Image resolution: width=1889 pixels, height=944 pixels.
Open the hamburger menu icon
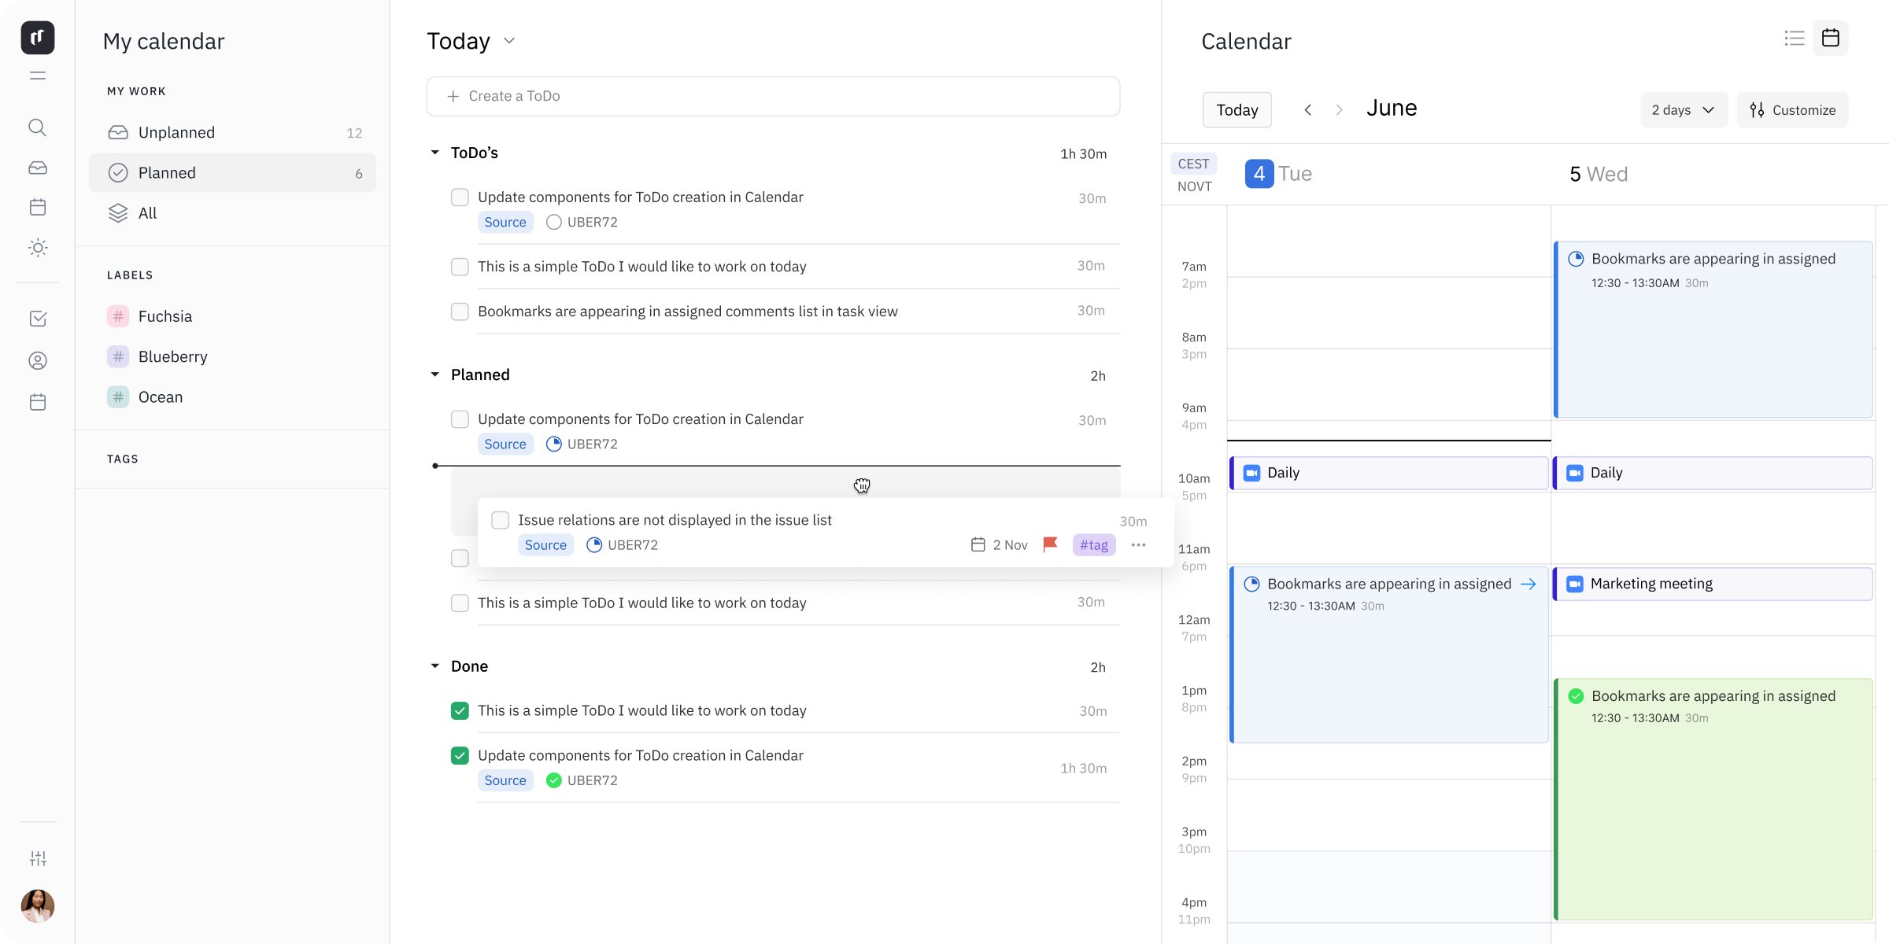pyautogui.click(x=38, y=76)
